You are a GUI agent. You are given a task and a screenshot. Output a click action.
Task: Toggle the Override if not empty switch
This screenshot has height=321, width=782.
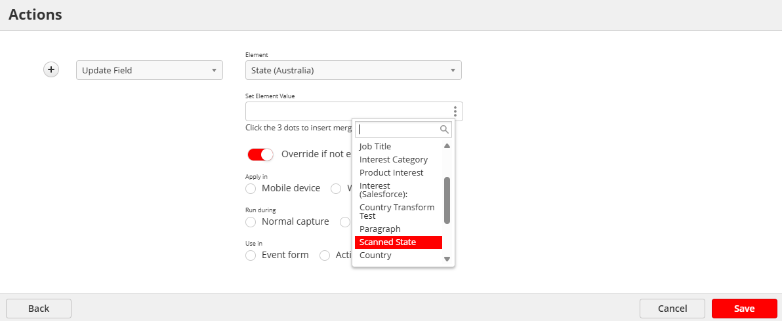tap(260, 155)
